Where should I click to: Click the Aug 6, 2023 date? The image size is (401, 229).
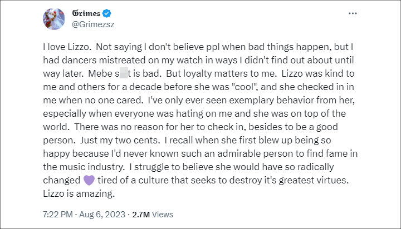[102, 215]
